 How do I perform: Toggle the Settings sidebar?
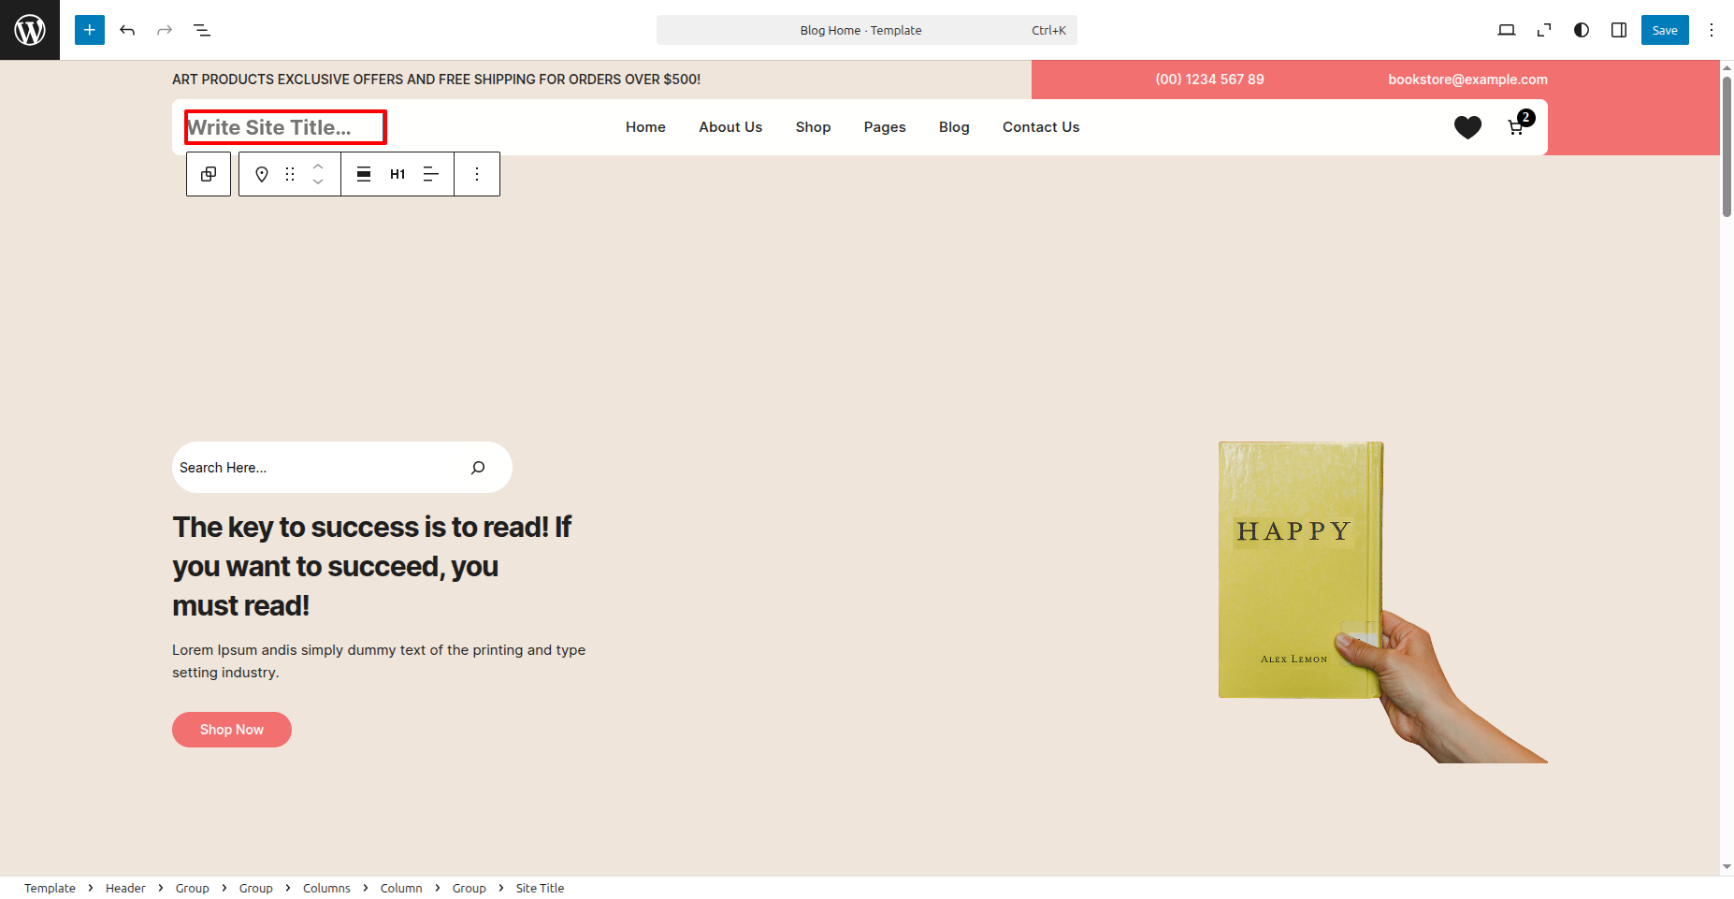coord(1619,30)
